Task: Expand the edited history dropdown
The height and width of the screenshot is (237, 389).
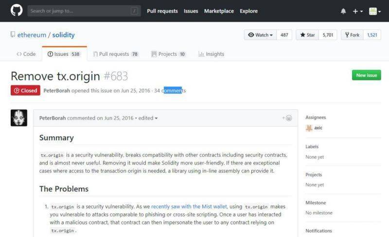Action: (x=148, y=118)
